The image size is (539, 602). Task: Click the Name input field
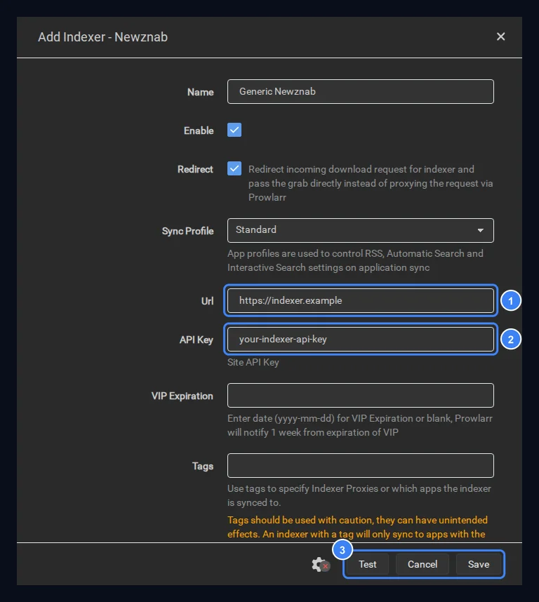361,91
